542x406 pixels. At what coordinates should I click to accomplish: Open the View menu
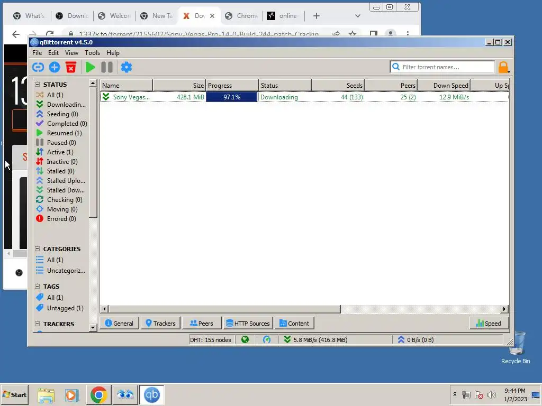tap(71, 53)
